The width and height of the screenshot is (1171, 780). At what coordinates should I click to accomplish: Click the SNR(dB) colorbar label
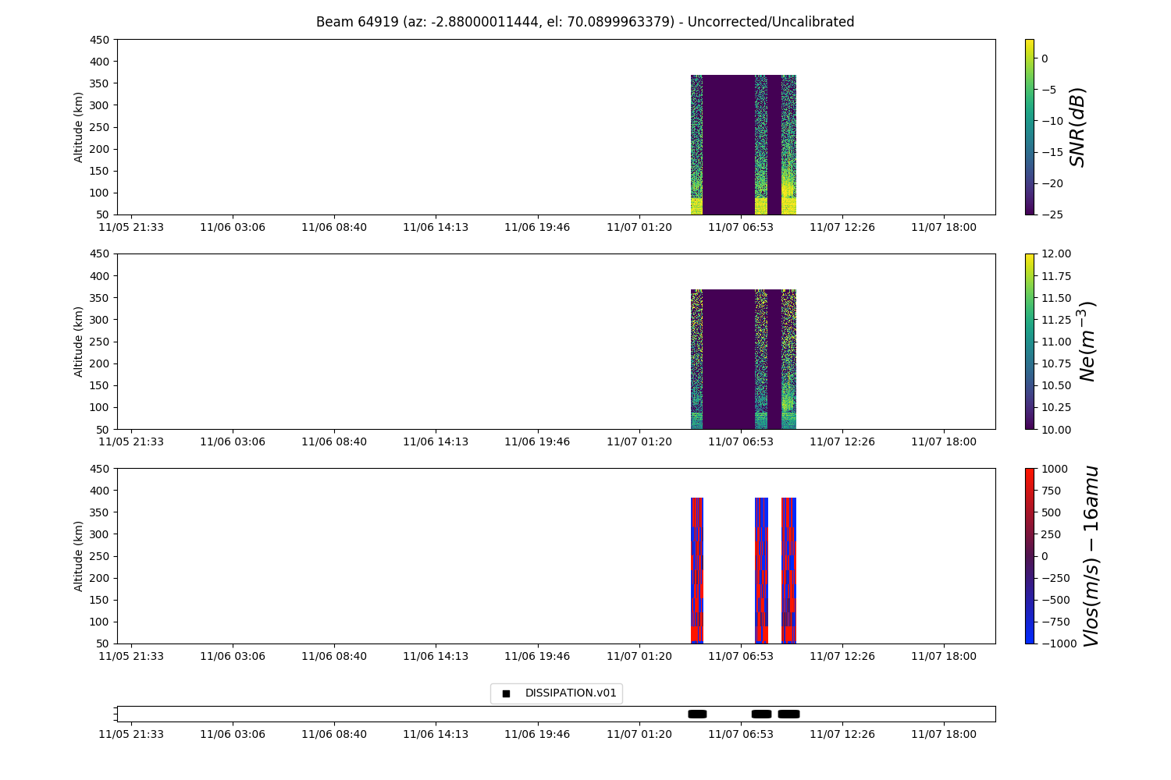1078,126
